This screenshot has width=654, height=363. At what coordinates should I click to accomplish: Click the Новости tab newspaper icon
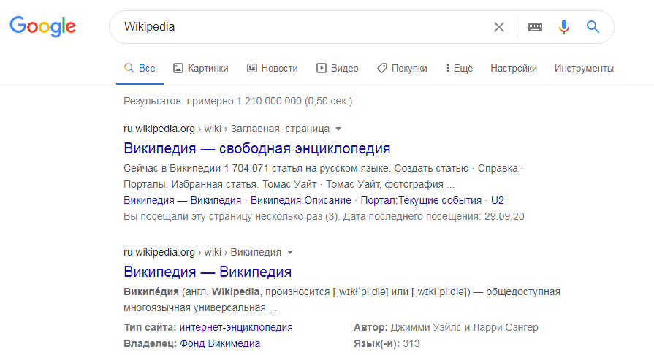[x=252, y=68]
